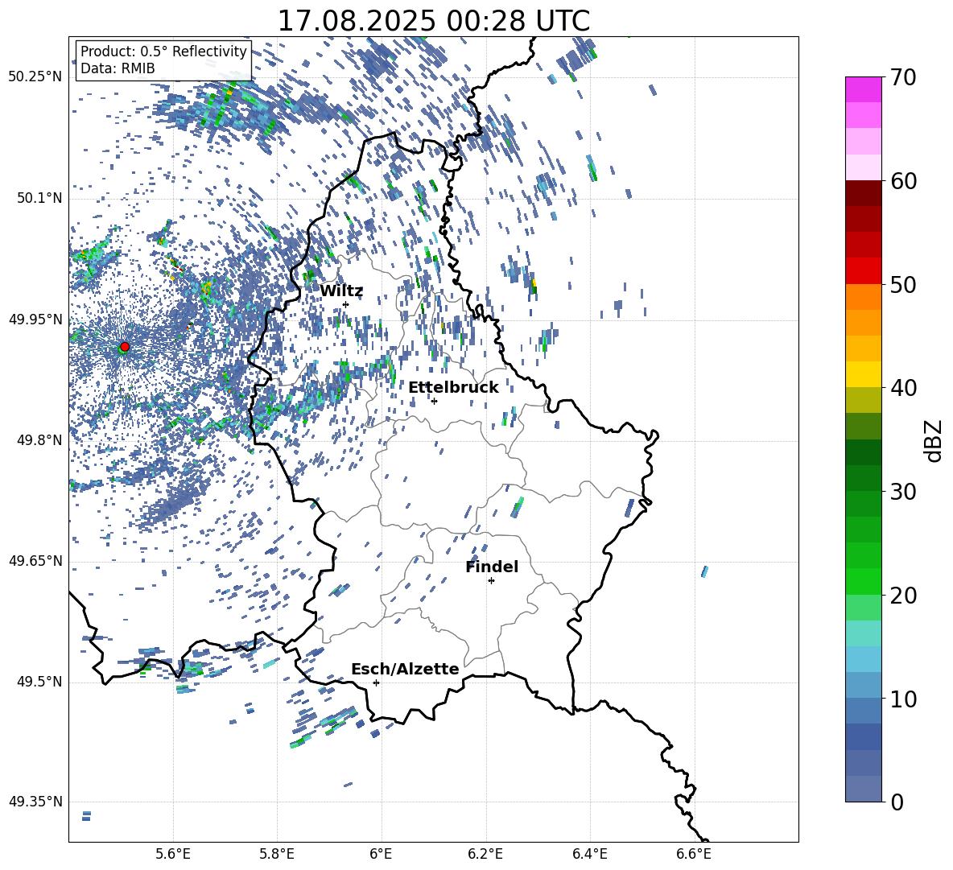Click the 60 tick on the colorbar
This screenshot has width=953, height=870.
coord(902,181)
